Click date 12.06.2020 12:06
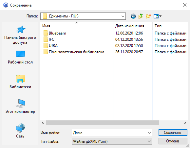Image resolution: width=190 pixels, height=148 pixels. [x=129, y=33]
